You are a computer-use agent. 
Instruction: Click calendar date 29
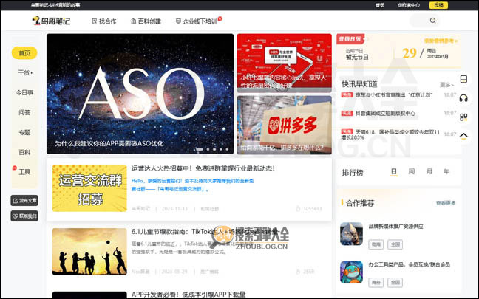click(410, 53)
